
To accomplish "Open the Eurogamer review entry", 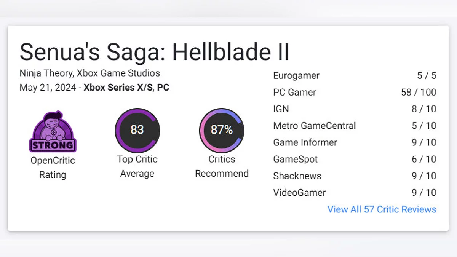I will (296, 75).
